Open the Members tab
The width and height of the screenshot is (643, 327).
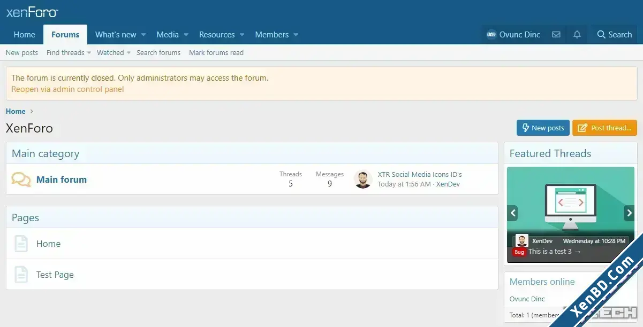coord(271,35)
